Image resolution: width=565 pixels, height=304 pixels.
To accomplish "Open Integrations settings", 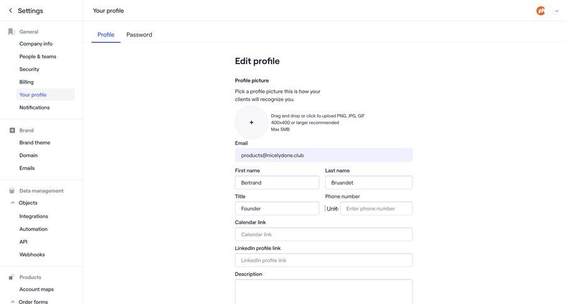I will click(x=33, y=216).
